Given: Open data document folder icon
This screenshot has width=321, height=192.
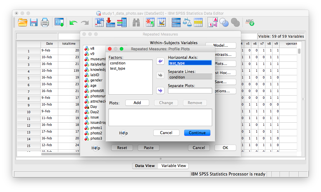Looking at the screenshot, I should (23, 22).
